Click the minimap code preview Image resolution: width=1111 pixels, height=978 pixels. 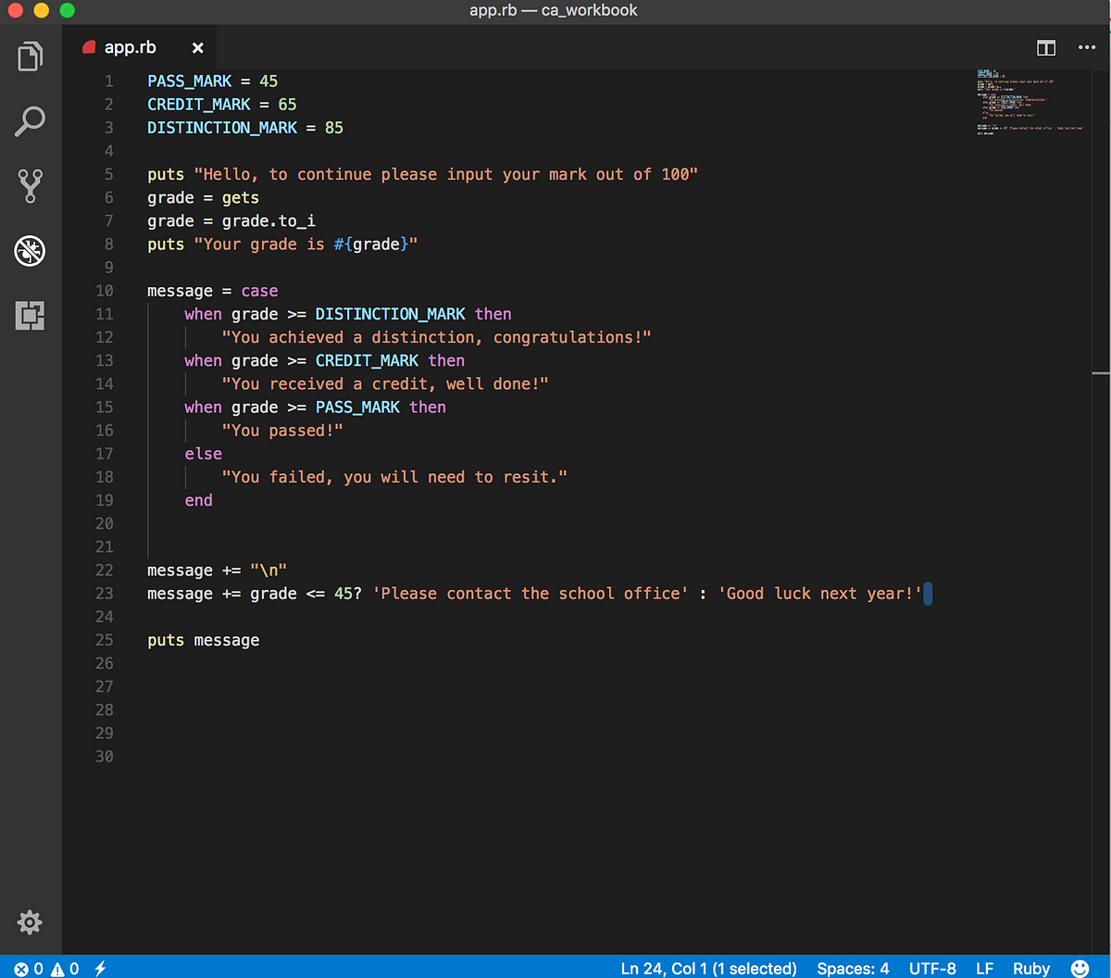[x=1030, y=102]
